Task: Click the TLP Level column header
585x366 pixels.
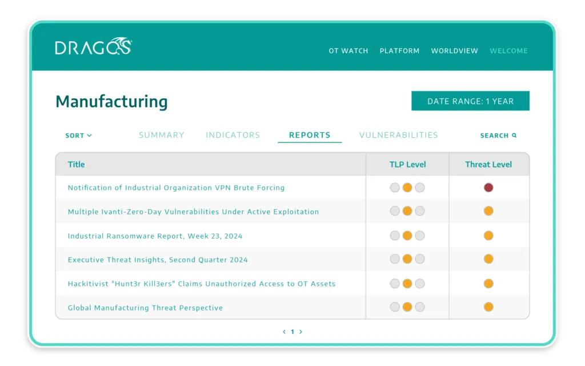Action: 407,164
